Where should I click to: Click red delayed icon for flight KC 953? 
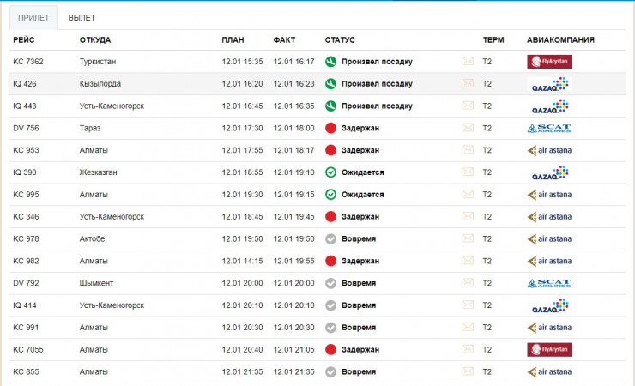pos(330,150)
